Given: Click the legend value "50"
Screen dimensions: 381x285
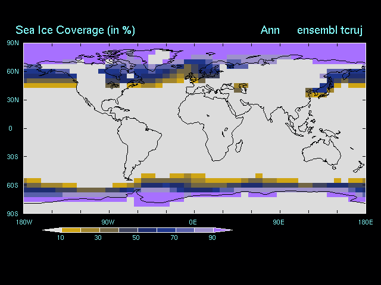Looking at the screenshot, I should 136,237.
